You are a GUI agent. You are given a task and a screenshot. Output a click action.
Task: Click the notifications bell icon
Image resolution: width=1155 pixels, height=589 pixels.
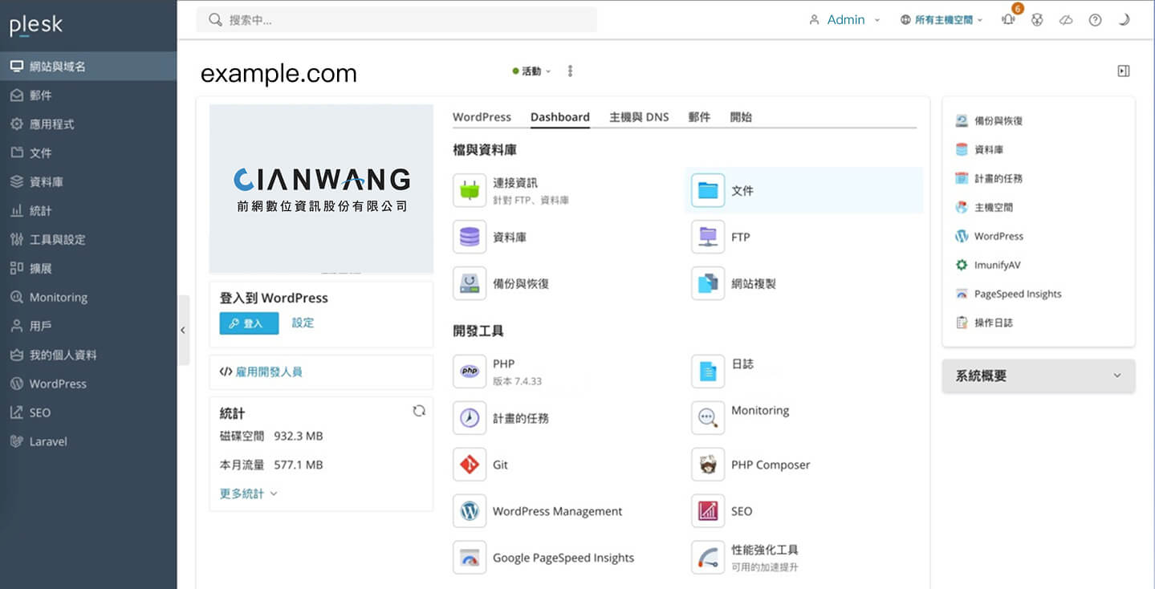(1008, 20)
